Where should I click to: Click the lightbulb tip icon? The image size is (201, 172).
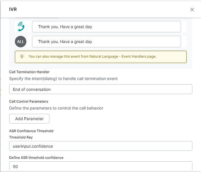22,56
